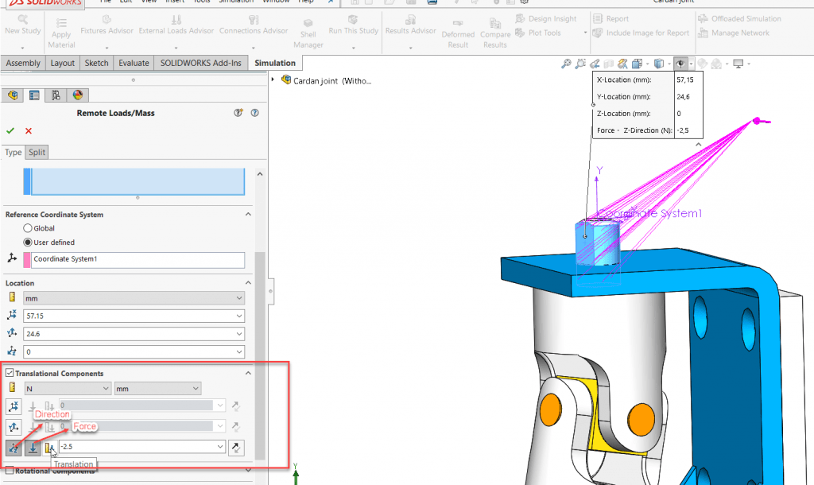Switch to the Type tab

click(13, 152)
